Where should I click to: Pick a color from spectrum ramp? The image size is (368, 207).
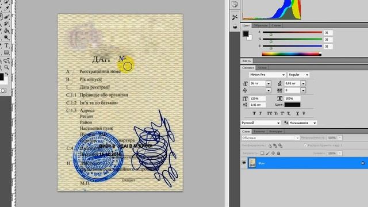292,54
